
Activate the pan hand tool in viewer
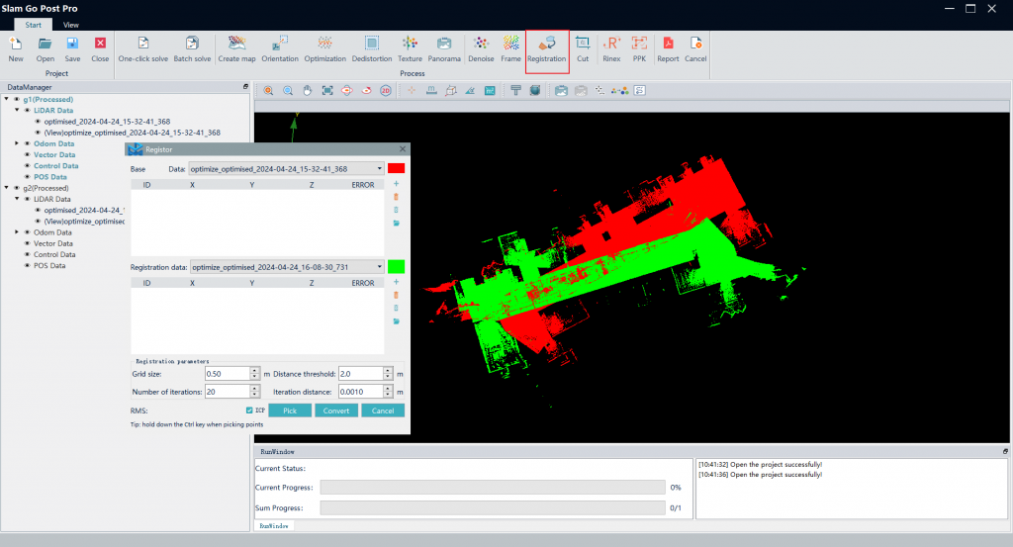308,91
